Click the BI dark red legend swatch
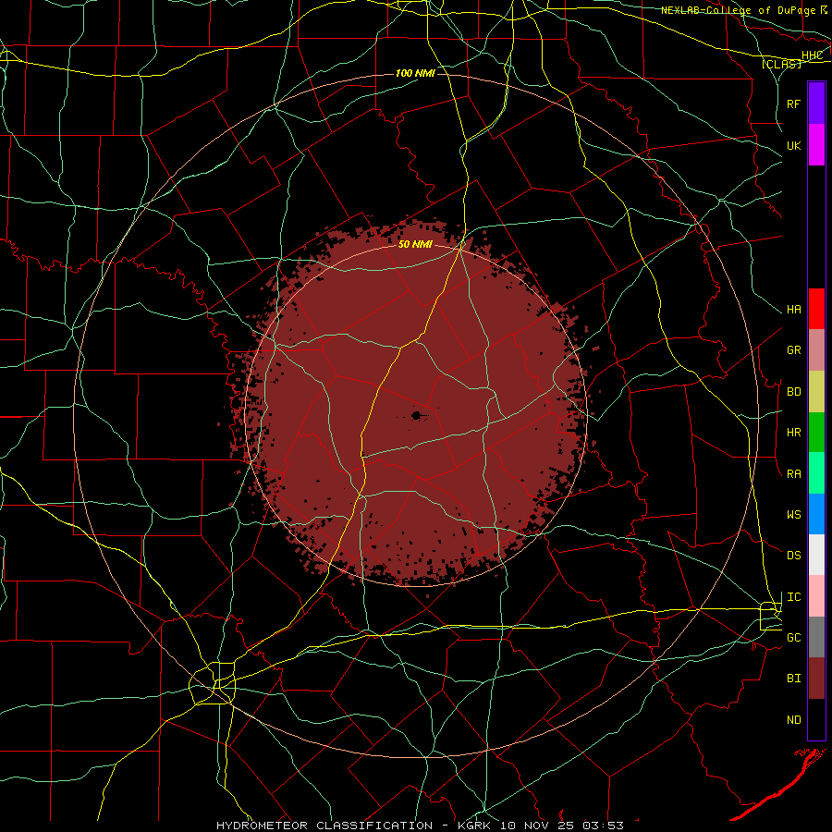832x832 pixels. pos(816,679)
